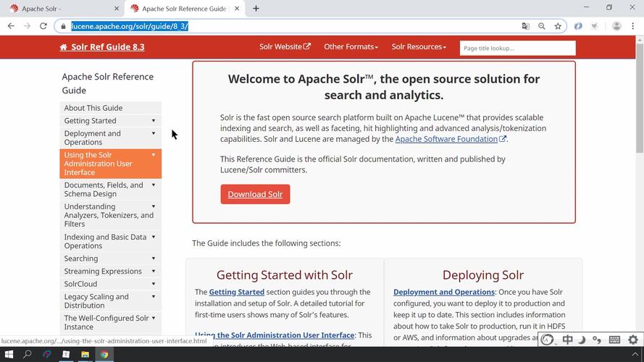Screen dimensions: 644x362
Task: Click the IME Chinese character indicator
Action: pyautogui.click(x=568, y=340)
